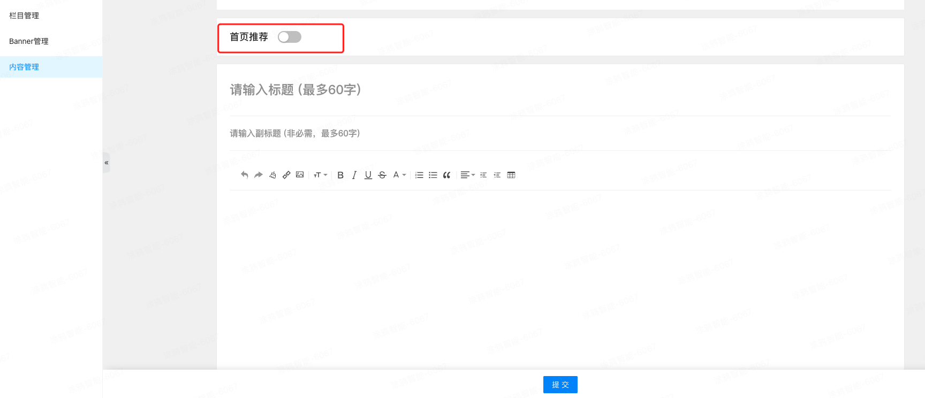Apply block quote formatting
This screenshot has width=925, height=398.
tap(446, 175)
